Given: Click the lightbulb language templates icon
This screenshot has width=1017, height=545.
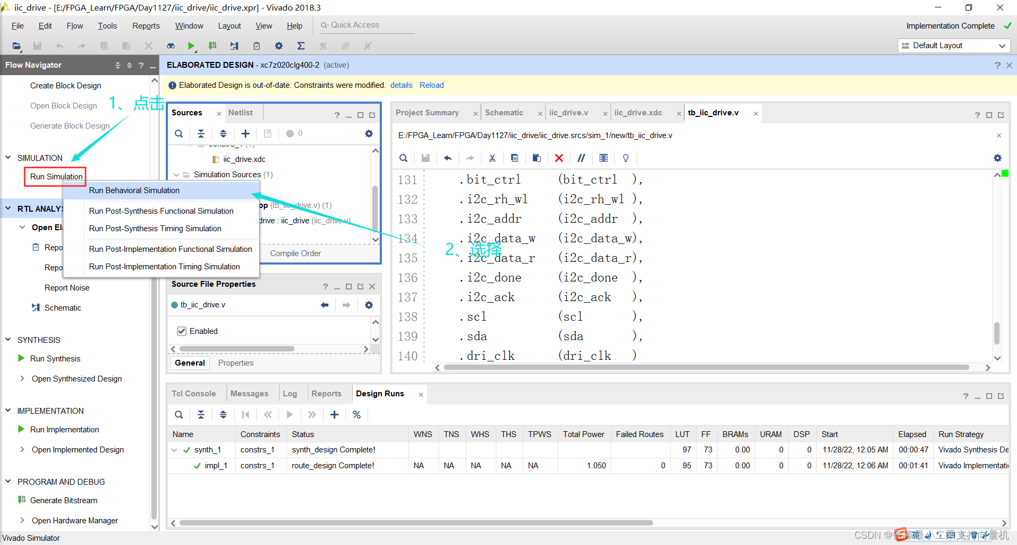Looking at the screenshot, I should 626,158.
